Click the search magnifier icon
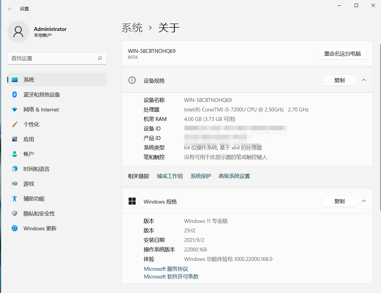This screenshot has width=381, height=293. click(100, 58)
